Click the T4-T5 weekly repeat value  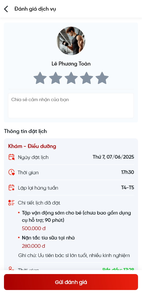(128, 188)
